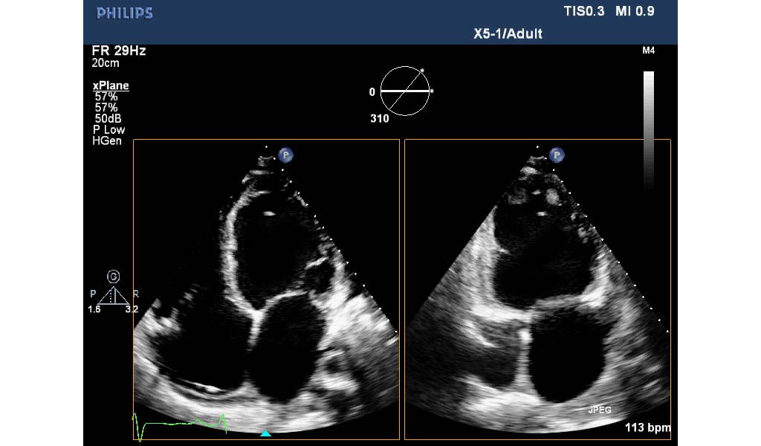Click the FR 29Hz frame rate text
This screenshot has height=446, width=761.
tap(118, 51)
